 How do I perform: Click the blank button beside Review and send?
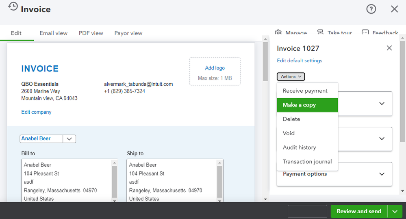click(x=307, y=211)
